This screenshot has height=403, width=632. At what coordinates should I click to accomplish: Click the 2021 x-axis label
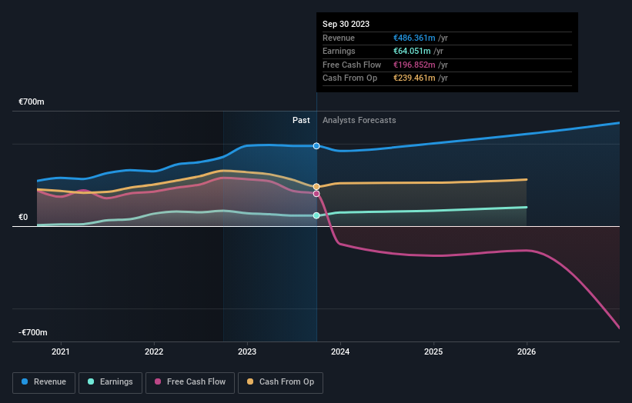tap(61, 351)
